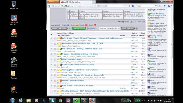The width and height of the screenshot is (183, 103).
Task: Tick the checkbox for track 7 Hieroglyphics
Action: 55,70
